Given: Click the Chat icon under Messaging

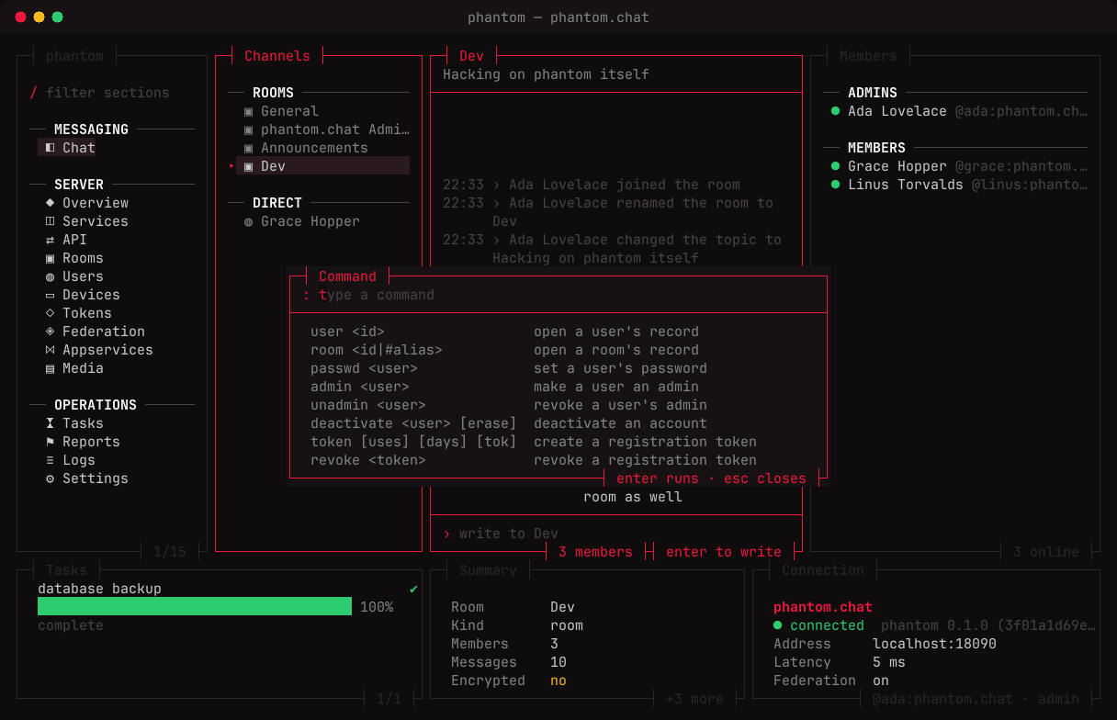Looking at the screenshot, I should (50, 148).
